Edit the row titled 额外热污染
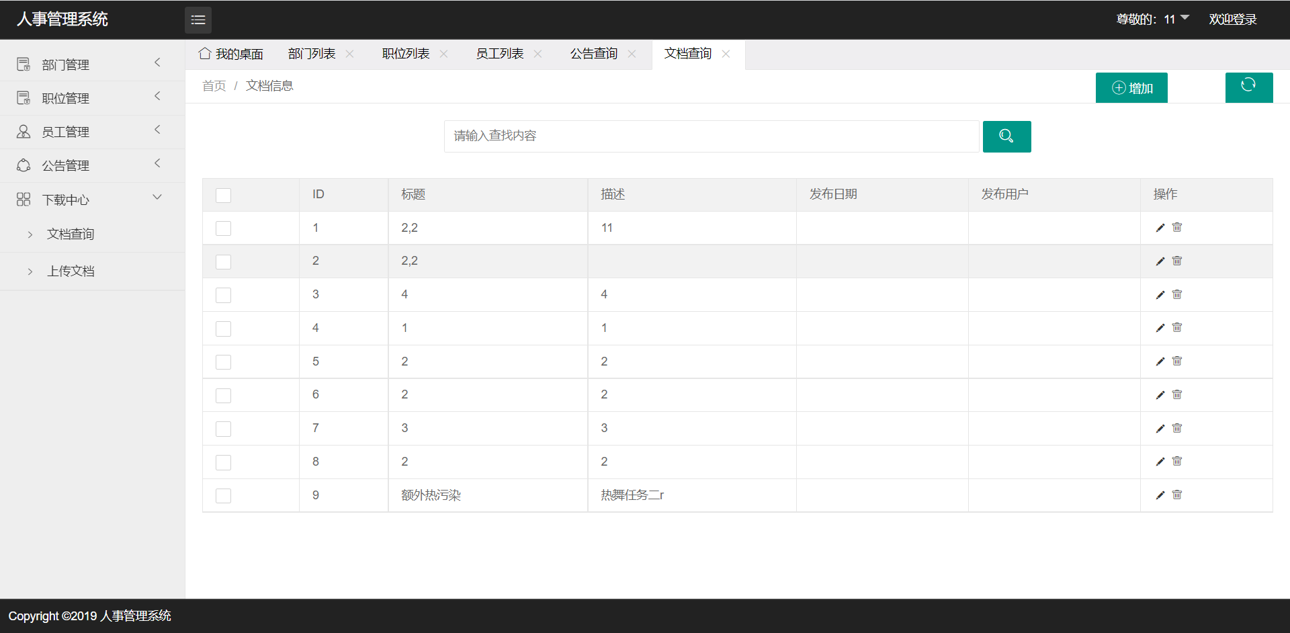 1160,495
